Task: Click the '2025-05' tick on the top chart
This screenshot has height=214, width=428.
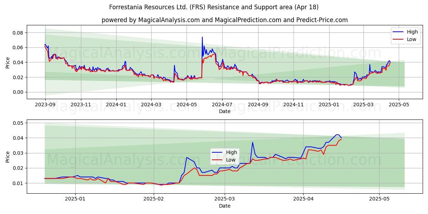Action: click(399, 105)
